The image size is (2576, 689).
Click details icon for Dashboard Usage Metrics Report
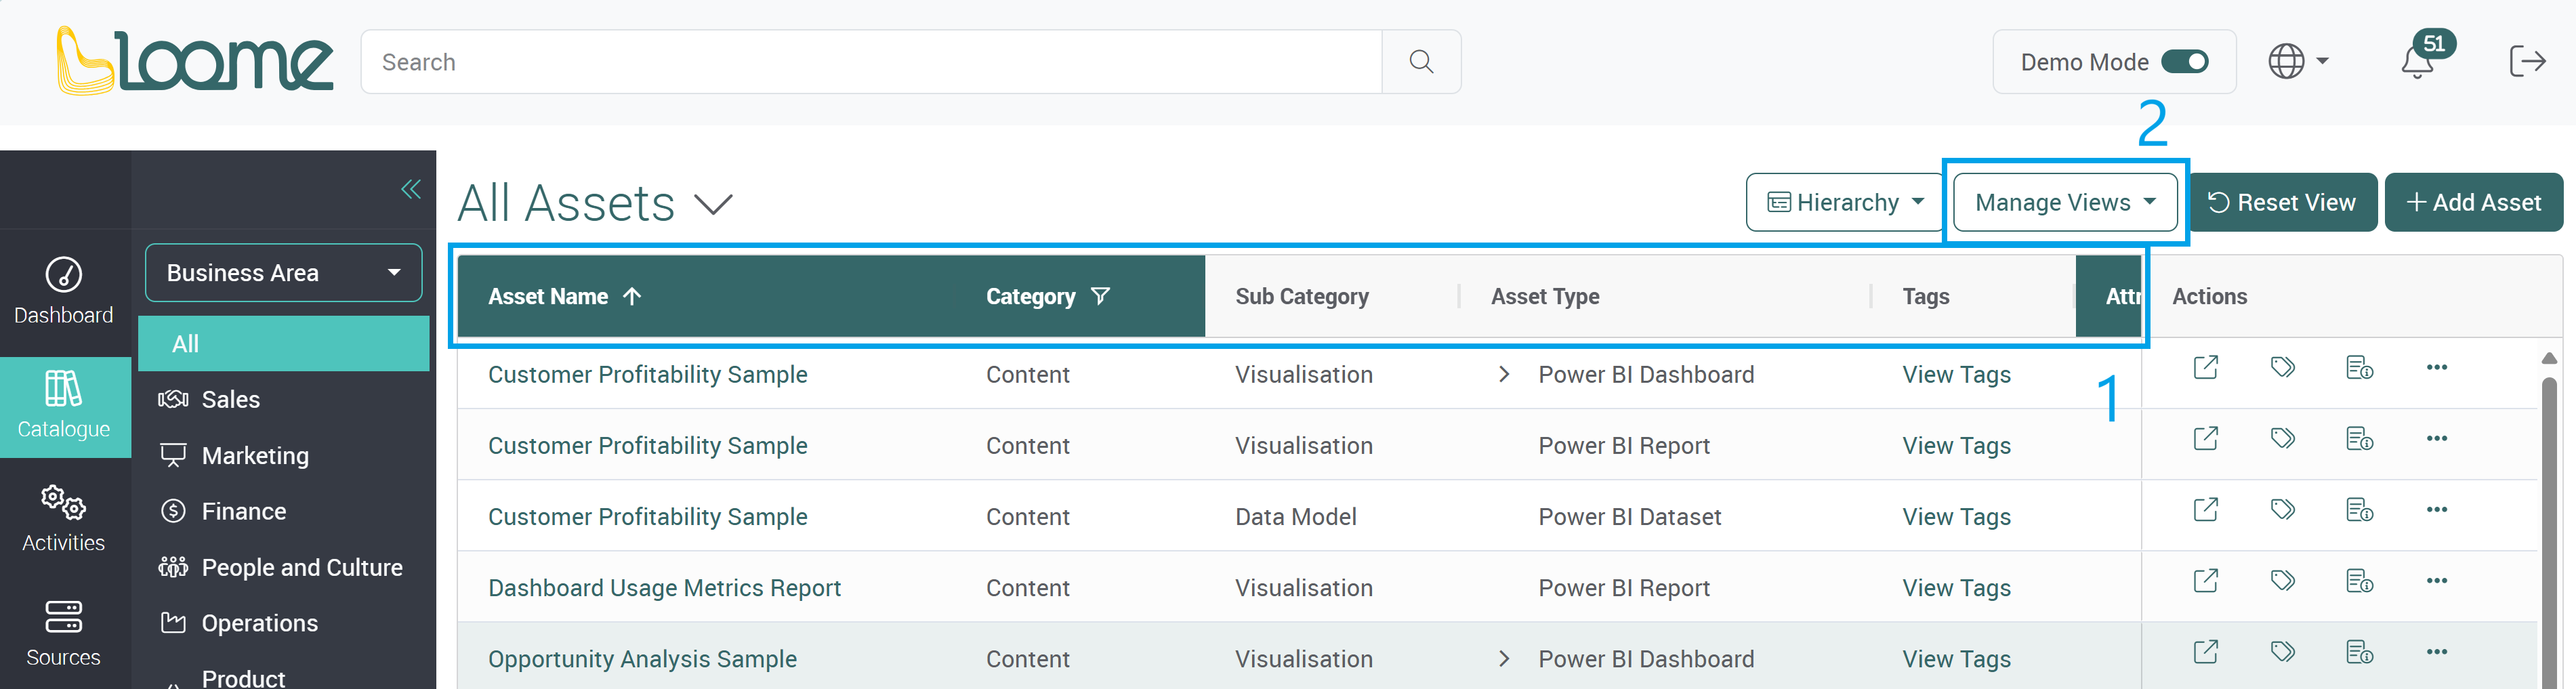point(2359,581)
